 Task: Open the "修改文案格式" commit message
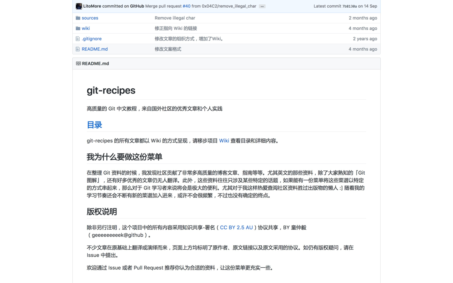[x=168, y=49]
